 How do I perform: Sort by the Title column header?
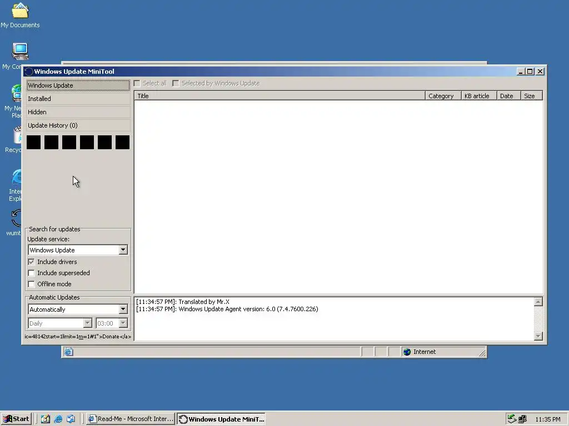click(280, 96)
